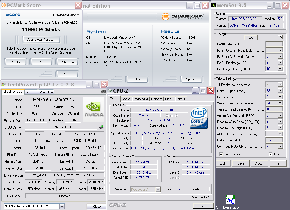The height and width of the screenshot is (210, 290).
Task: Open the Refresh Period (tREF) dropdown
Action: (280, 140)
